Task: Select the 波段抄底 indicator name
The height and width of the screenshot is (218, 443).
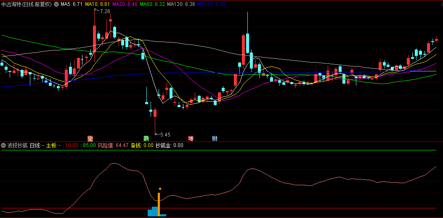Action: pos(18,145)
